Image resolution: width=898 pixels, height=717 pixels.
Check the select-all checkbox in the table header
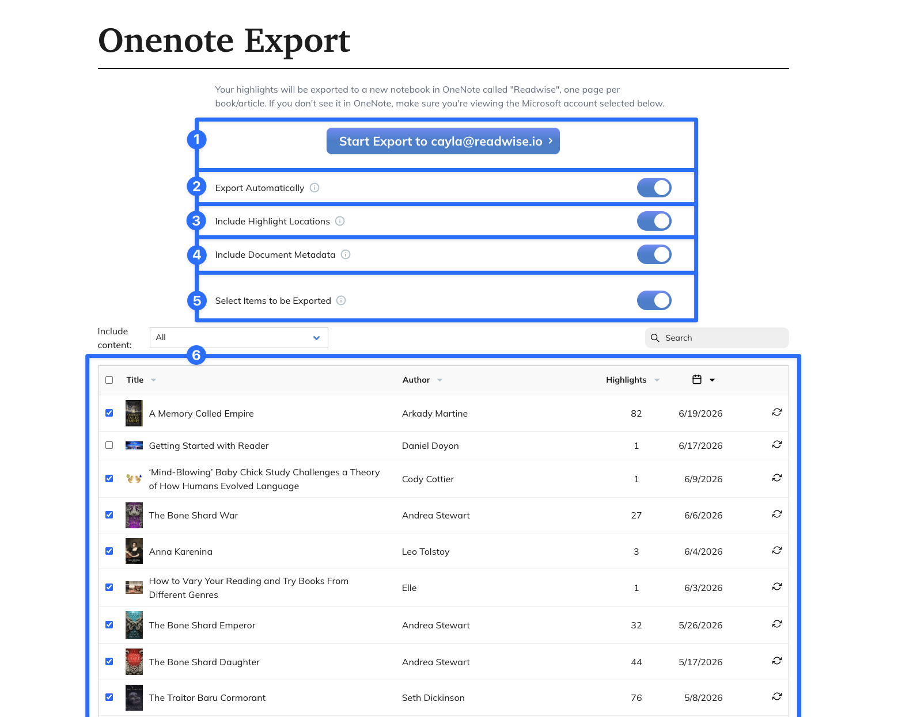[x=109, y=380]
